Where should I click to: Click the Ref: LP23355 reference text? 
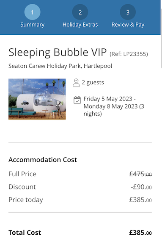(129, 54)
